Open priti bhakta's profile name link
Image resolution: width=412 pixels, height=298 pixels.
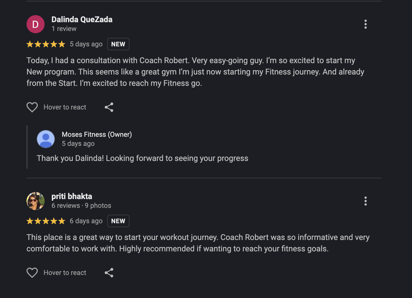pos(72,196)
